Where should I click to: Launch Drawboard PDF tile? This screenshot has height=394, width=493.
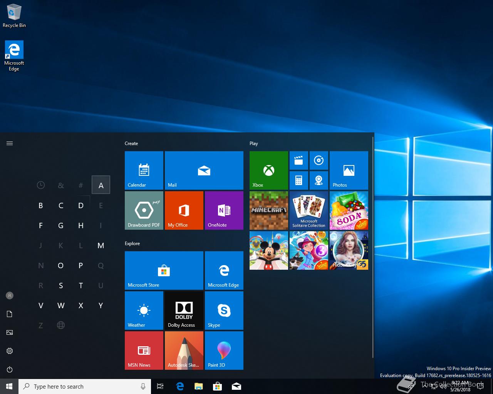[144, 210]
